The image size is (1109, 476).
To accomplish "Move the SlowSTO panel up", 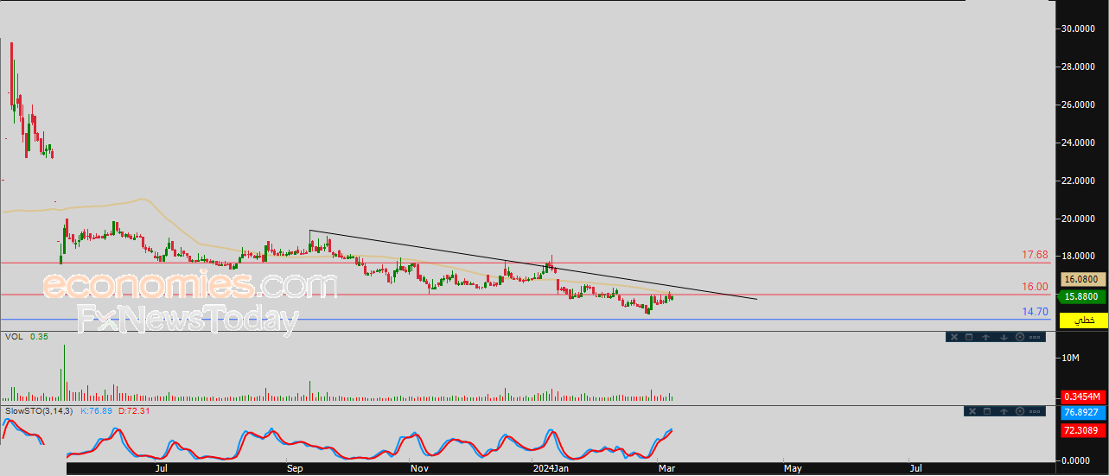I will (1003, 411).
